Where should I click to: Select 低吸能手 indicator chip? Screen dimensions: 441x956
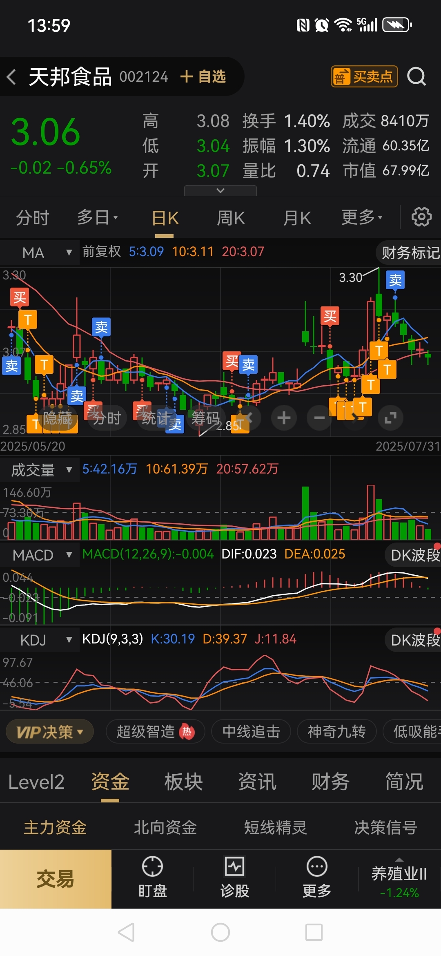tap(412, 732)
